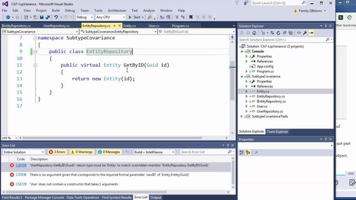Pin the Solution Explorer panel with Auto Hide
356x200 pixels.
click(x=326, y=26)
